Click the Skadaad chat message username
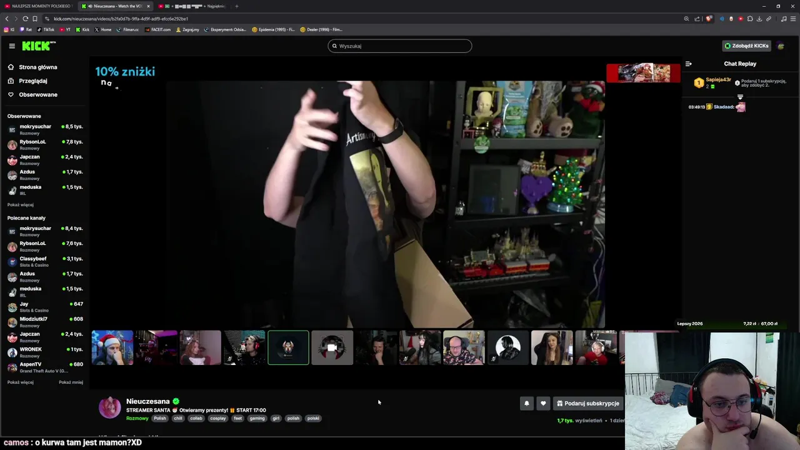Image resolution: width=800 pixels, height=450 pixels. coord(724,107)
